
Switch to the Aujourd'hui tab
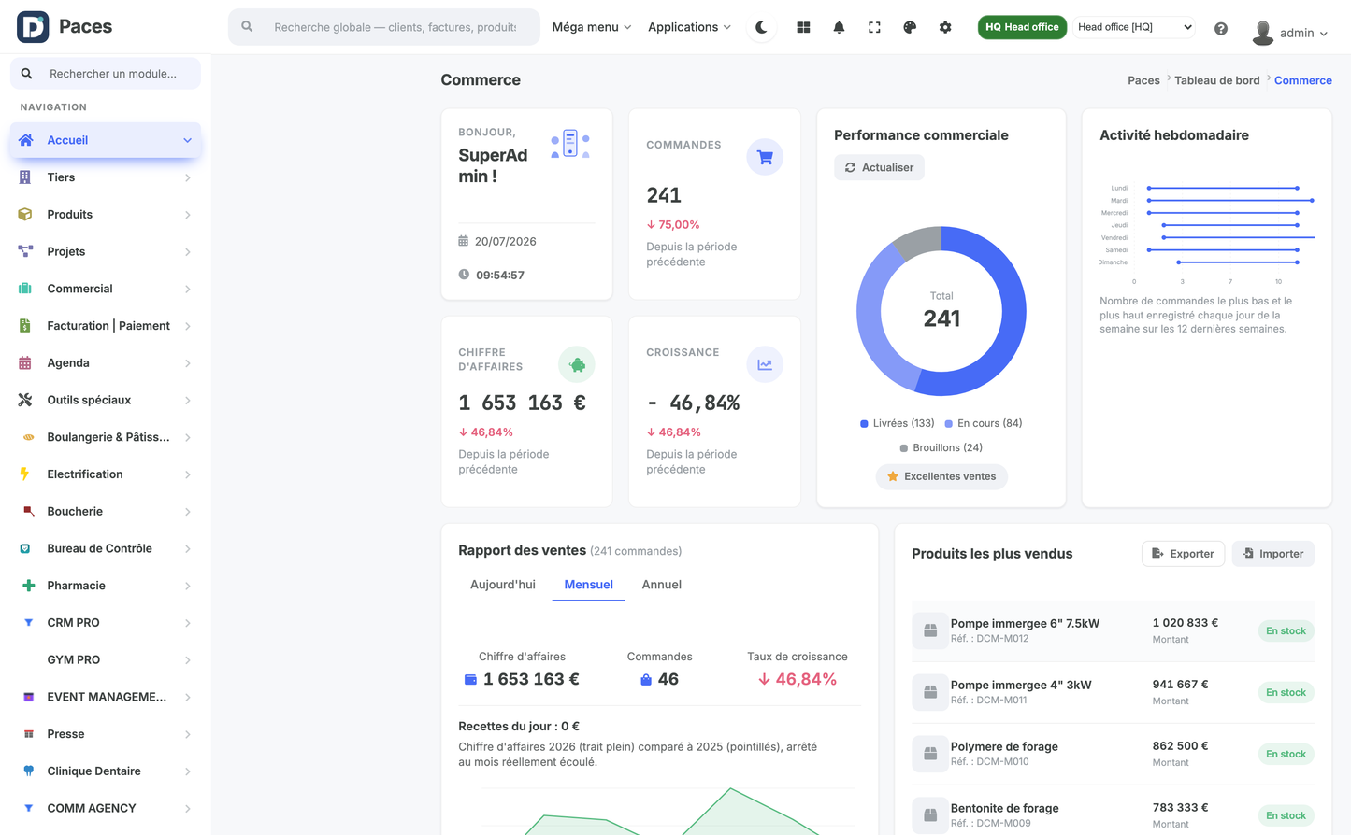(503, 585)
